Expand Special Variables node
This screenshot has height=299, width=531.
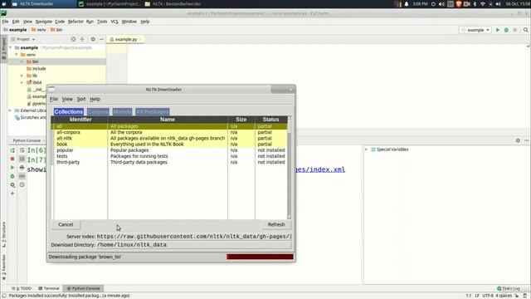pos(366,149)
